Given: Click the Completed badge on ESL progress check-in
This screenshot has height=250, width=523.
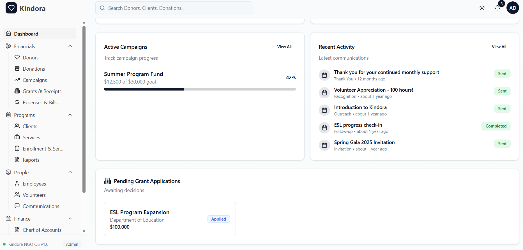Looking at the screenshot, I should click(496, 126).
